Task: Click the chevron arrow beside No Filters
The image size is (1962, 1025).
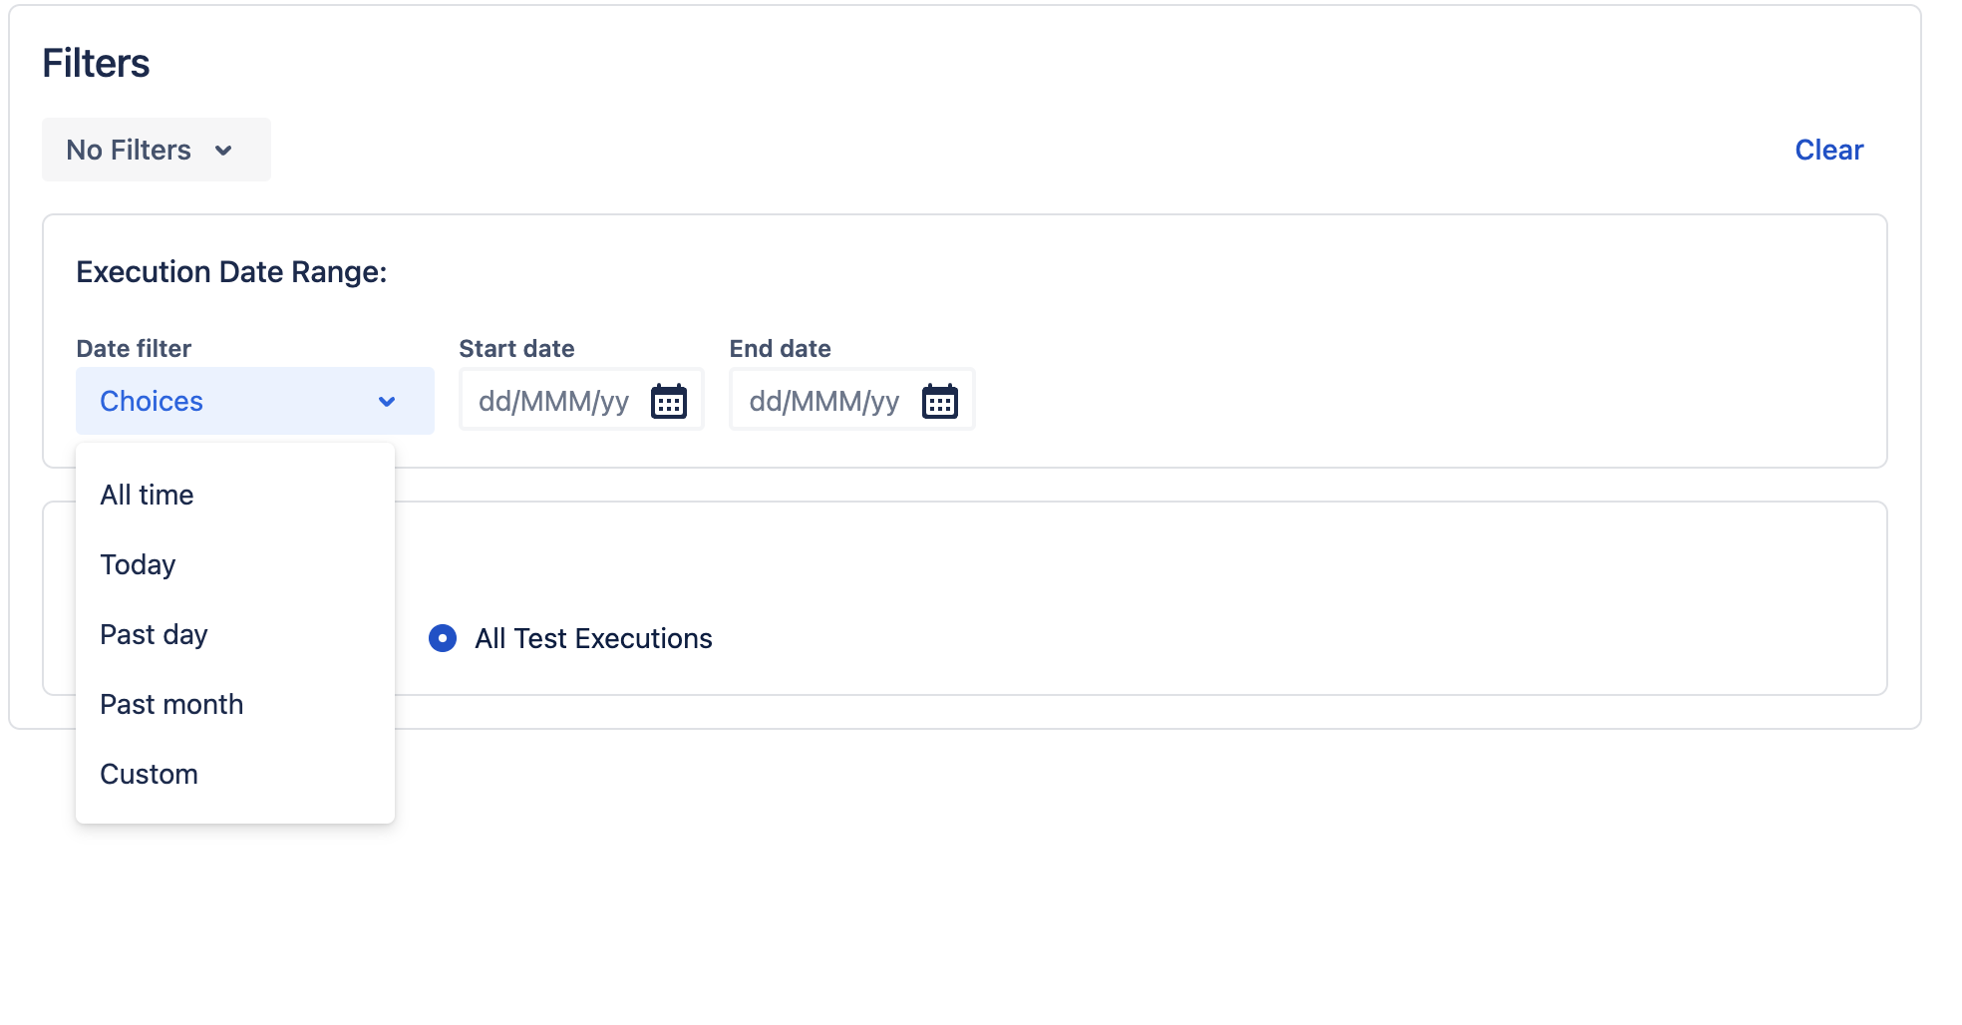Action: click(x=223, y=151)
